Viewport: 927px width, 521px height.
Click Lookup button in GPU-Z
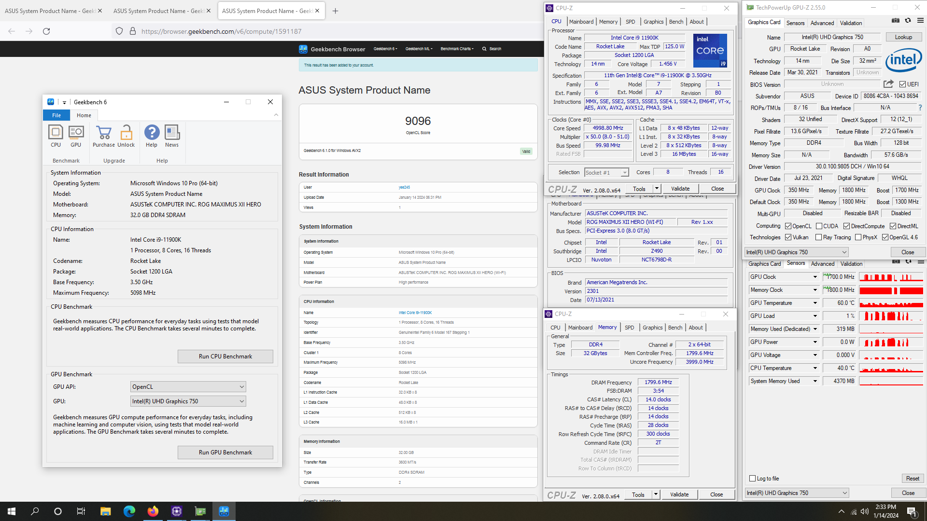tap(903, 37)
